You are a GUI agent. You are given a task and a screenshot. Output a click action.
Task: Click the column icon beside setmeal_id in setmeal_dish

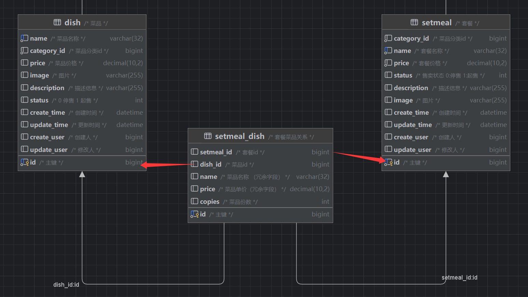(x=195, y=152)
